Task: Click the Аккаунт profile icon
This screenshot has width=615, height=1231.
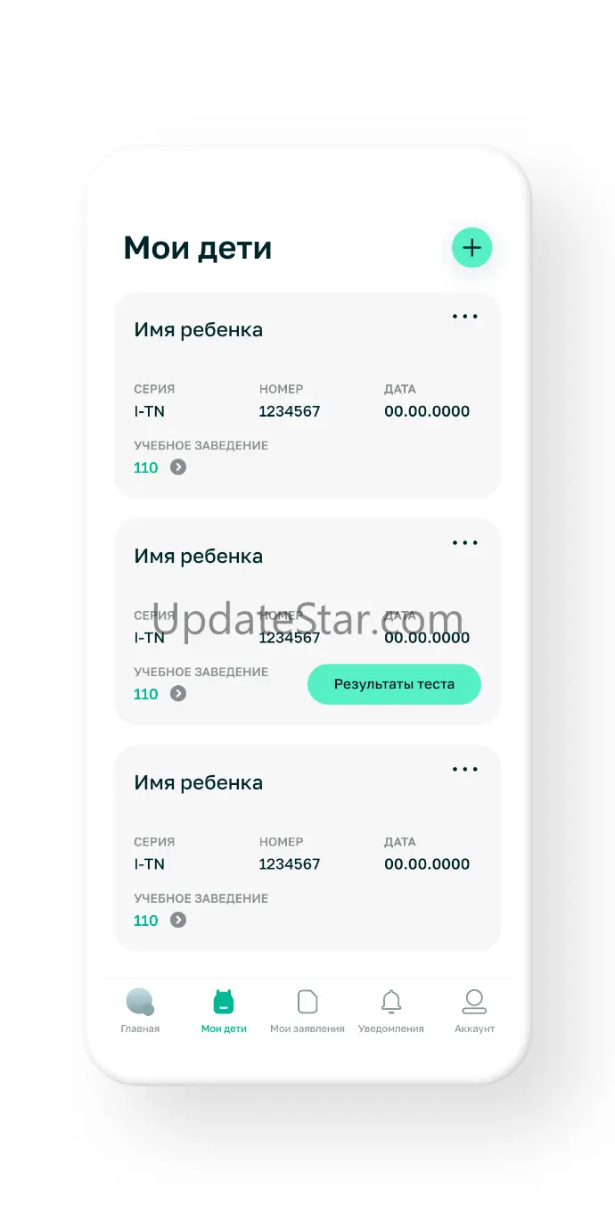Action: click(x=474, y=1002)
